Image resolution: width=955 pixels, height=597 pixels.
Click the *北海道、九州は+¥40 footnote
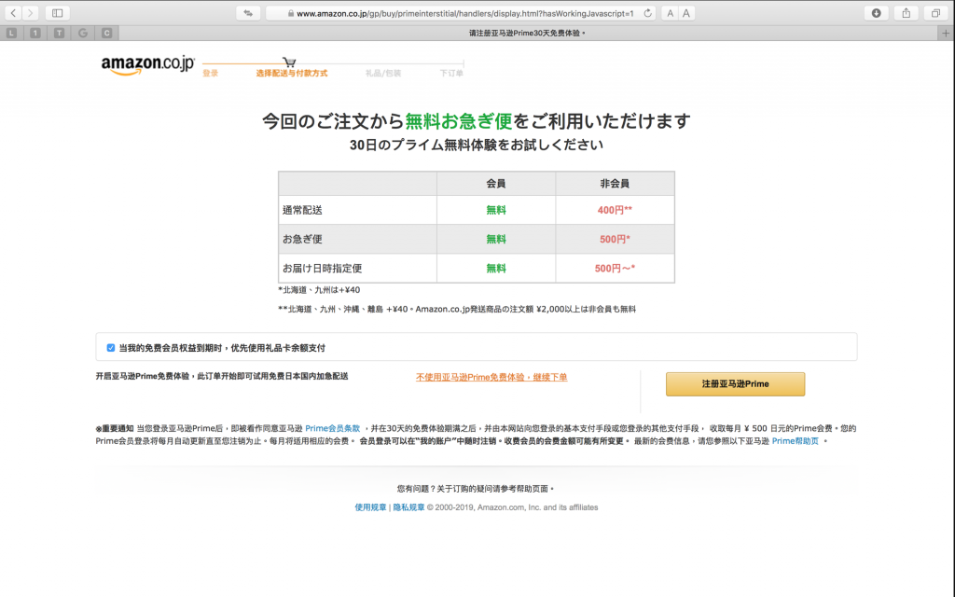[319, 290]
